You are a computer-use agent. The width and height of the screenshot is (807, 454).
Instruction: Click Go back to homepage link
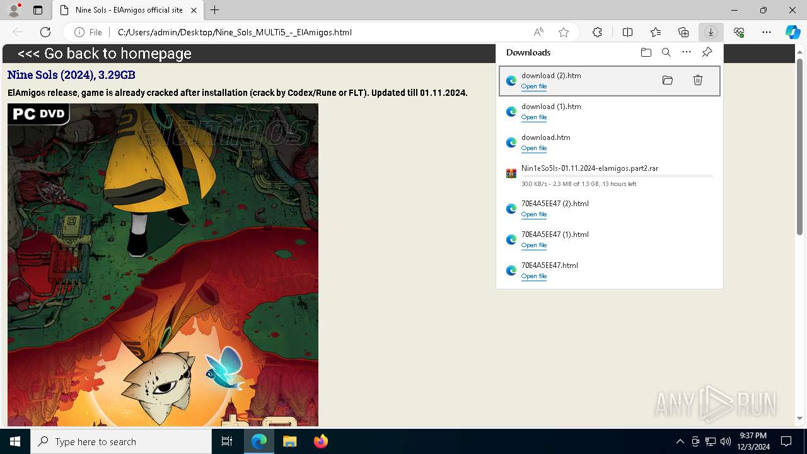tap(105, 54)
